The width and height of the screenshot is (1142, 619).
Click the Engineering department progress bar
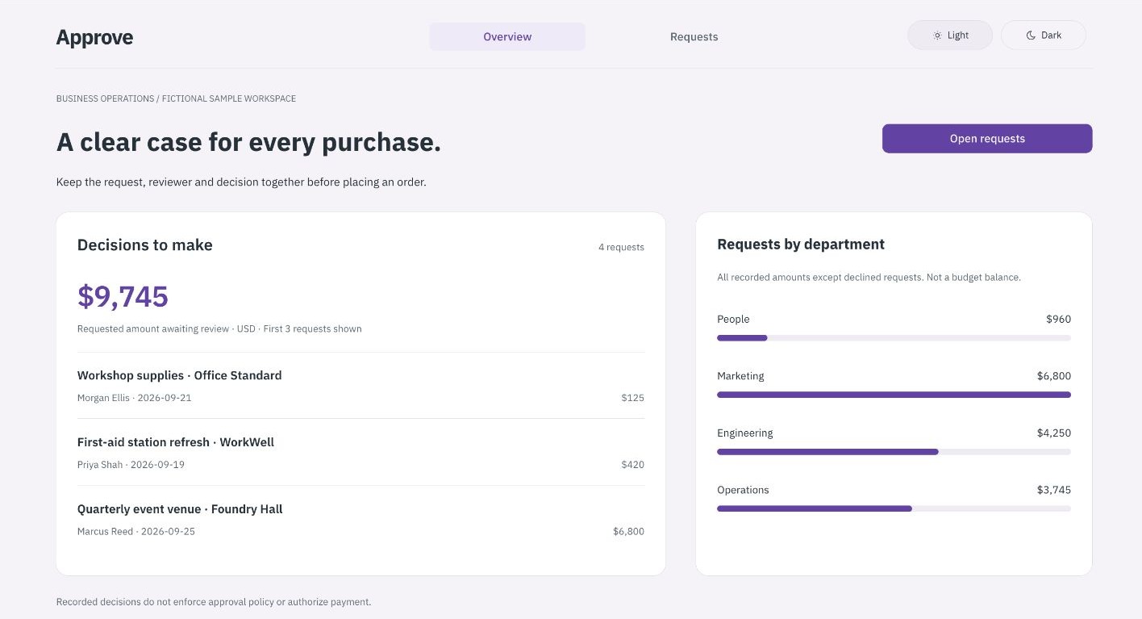894,452
